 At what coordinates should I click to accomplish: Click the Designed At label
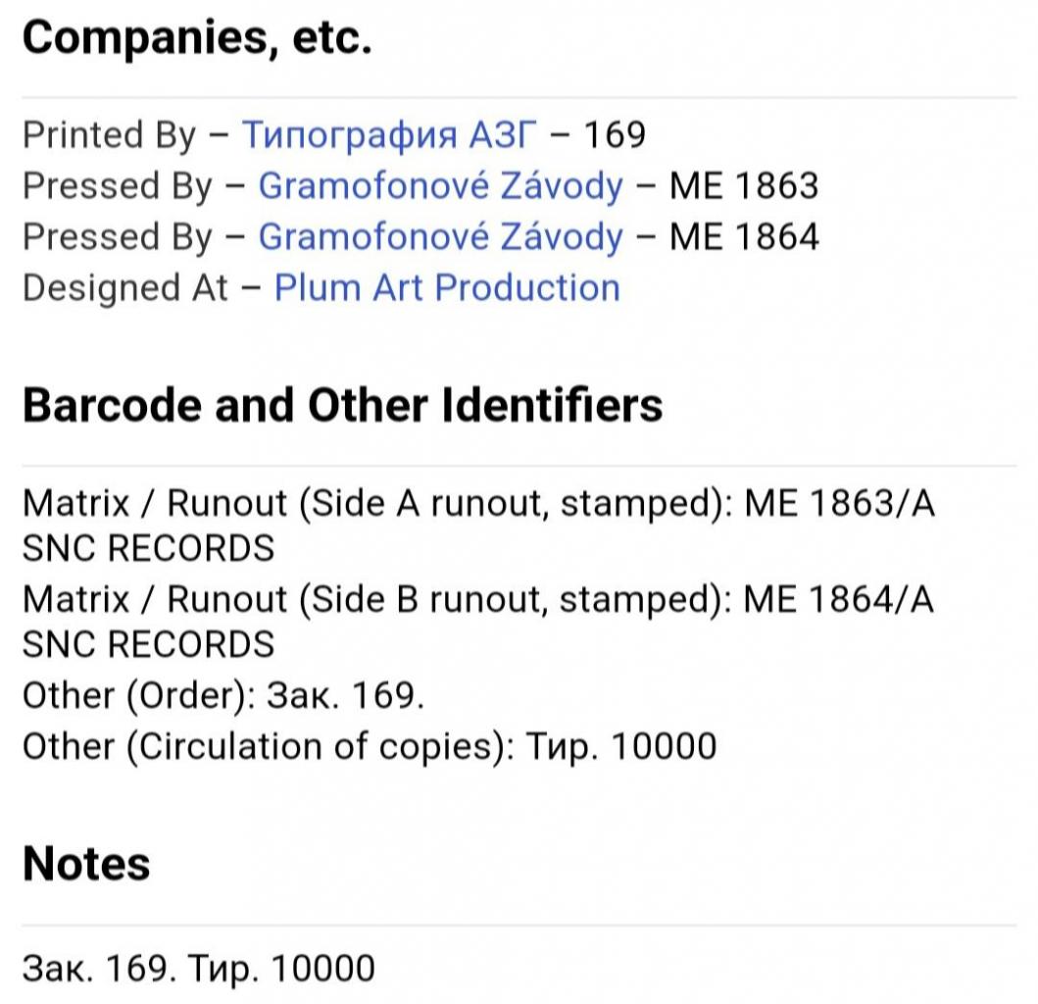pyautogui.click(x=125, y=288)
